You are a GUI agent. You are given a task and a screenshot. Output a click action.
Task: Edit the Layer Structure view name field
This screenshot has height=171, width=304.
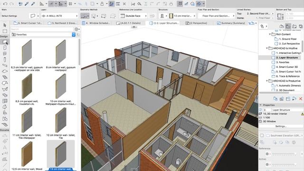point(288,110)
